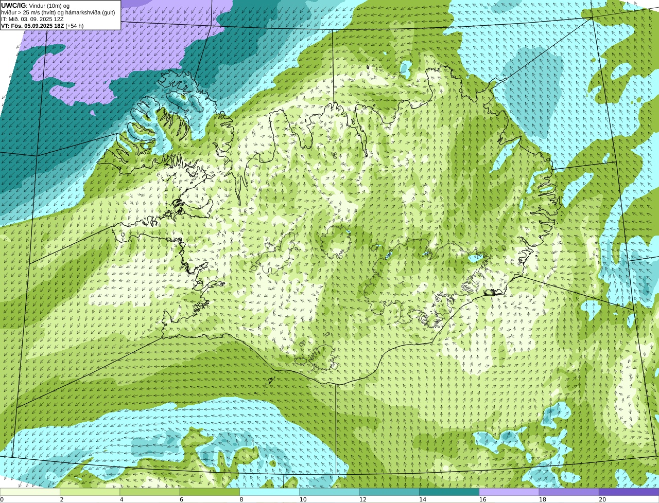
Task: Click the 'hviður > 25 m/s (hvítt)' description line
Action: (58, 12)
